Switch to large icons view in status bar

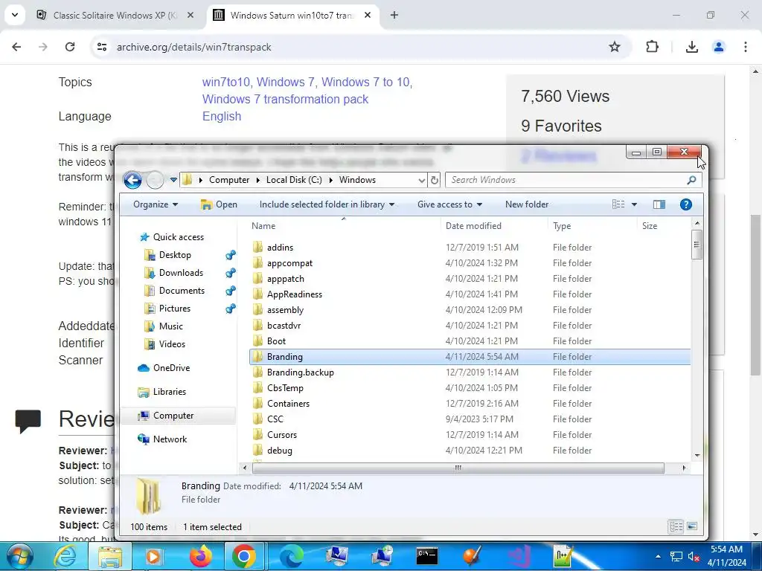point(692,526)
